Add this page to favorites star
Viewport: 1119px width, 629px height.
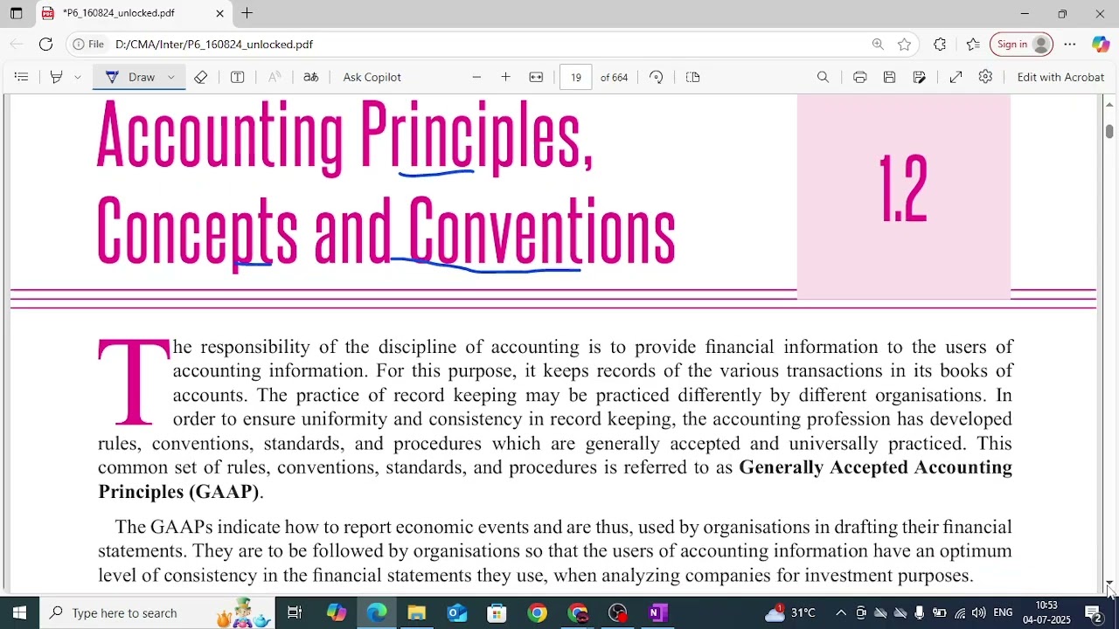(904, 44)
